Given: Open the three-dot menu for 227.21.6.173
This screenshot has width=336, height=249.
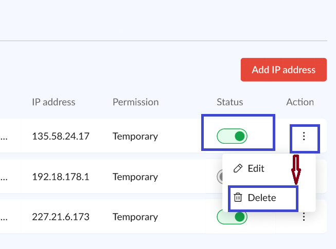Looking at the screenshot, I should (x=304, y=217).
